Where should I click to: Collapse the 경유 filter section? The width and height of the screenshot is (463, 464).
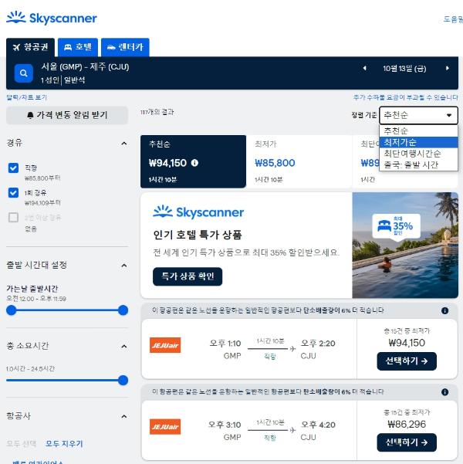[x=124, y=144]
